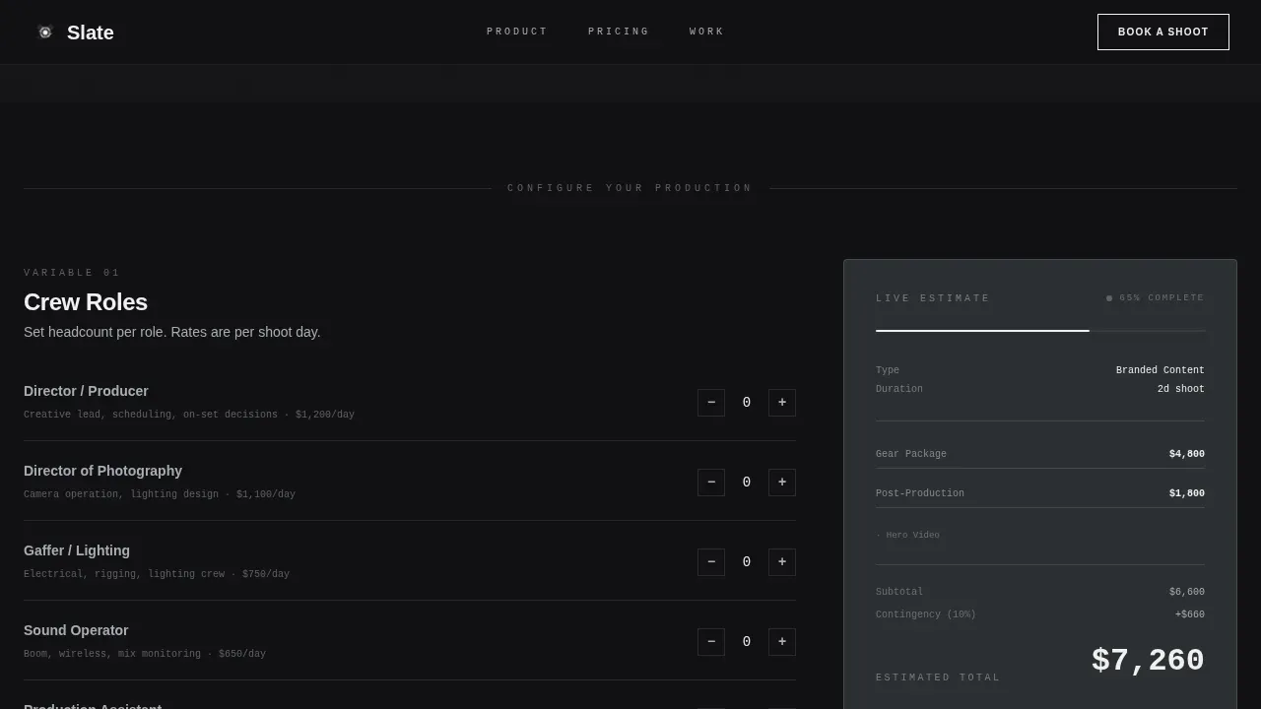Open the Slate home link text
The width and height of the screenshot is (1261, 709).
[x=91, y=32]
